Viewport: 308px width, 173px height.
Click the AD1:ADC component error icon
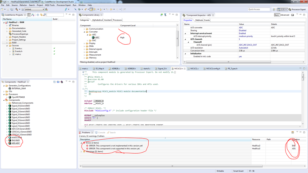[x=10, y=143]
